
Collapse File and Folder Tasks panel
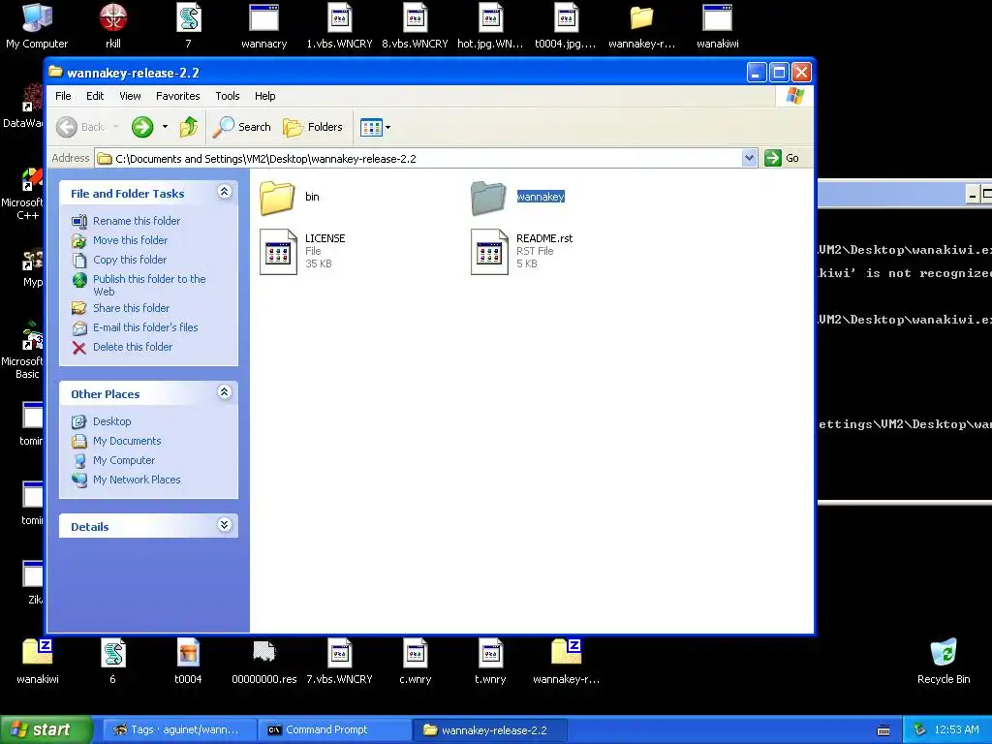point(224,191)
